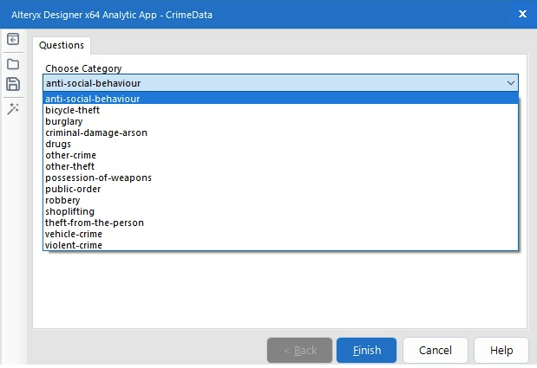
Task: Select drugs from the category list
Action: [x=58, y=144]
